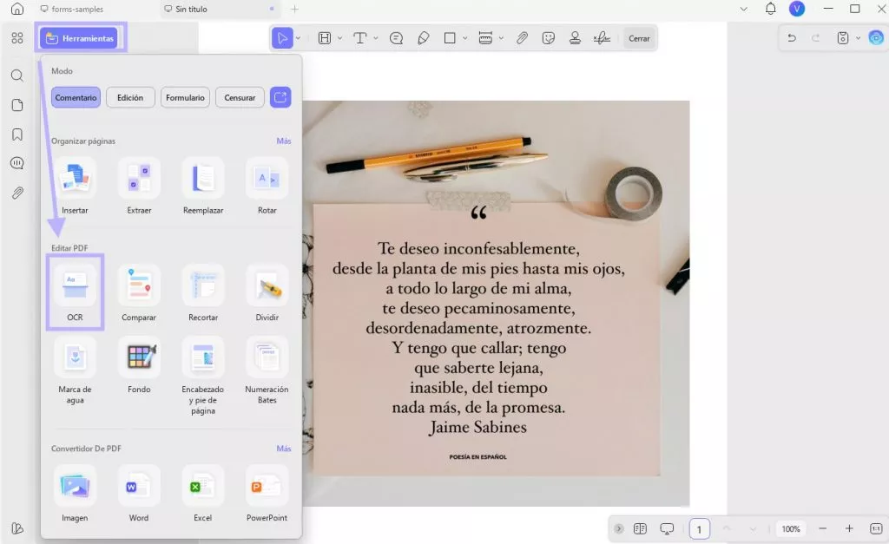Add a sticky note comment
This screenshot has height=544, width=889.
[396, 38]
